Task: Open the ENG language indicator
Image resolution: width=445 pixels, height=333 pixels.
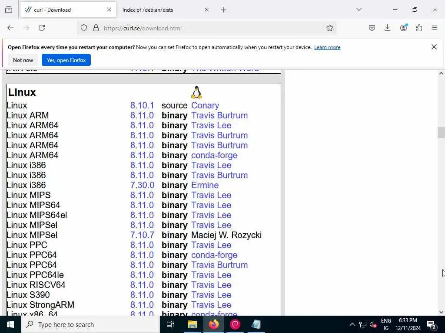Action: pos(386,324)
